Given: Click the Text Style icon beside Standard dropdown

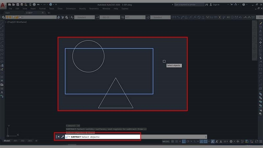Looking at the screenshot, I should tap(72, 17).
